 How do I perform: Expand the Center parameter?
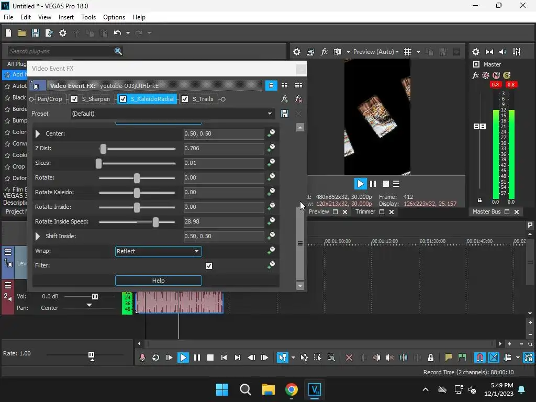click(38, 133)
